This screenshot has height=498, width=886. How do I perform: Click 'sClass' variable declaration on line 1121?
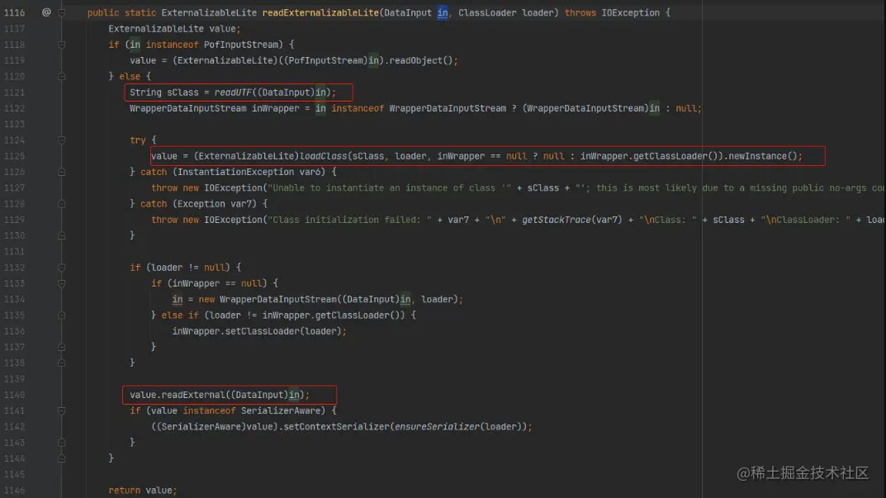tap(182, 92)
